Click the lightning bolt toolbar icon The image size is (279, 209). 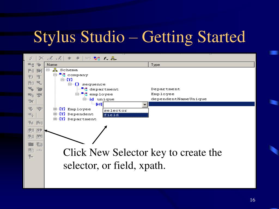pos(31,58)
